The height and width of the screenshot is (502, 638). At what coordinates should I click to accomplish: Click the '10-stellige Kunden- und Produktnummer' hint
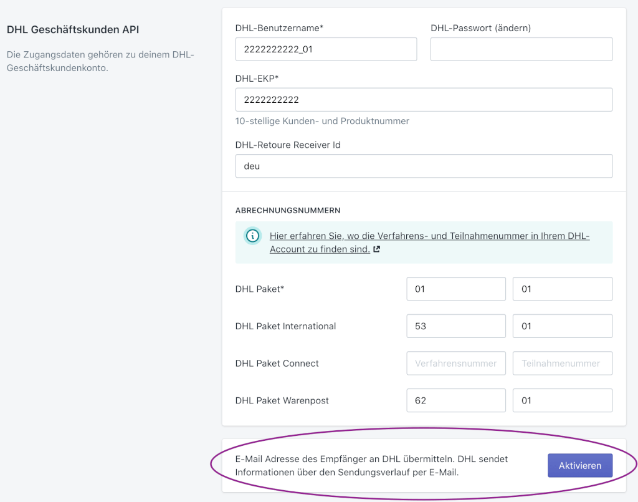tap(322, 121)
